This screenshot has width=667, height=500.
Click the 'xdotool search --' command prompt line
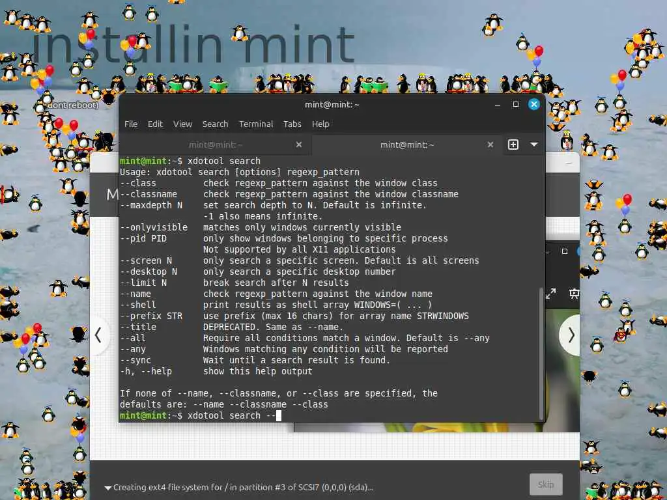coord(201,415)
